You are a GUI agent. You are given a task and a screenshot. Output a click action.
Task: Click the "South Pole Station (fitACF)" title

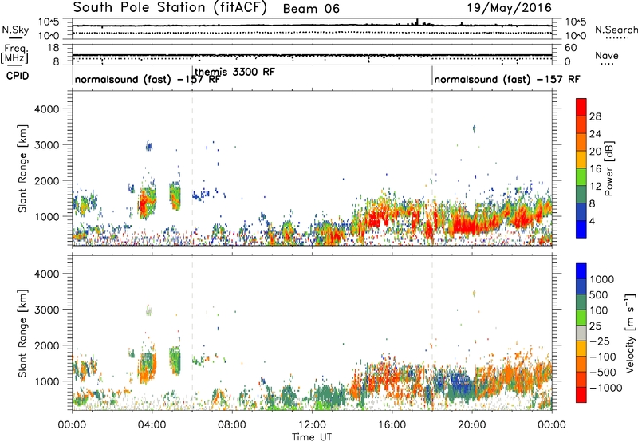coord(170,8)
